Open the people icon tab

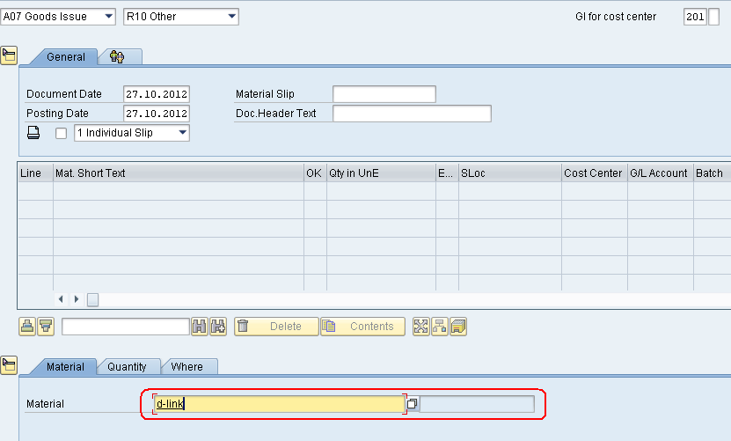[x=117, y=57]
